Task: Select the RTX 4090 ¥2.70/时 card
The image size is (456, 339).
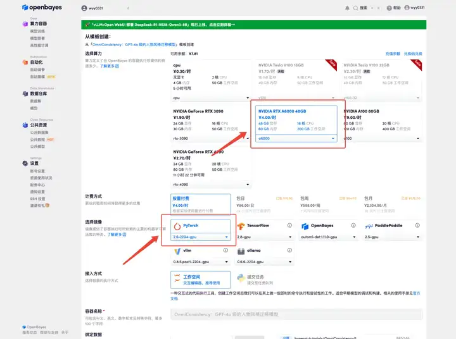Action: click(211, 168)
